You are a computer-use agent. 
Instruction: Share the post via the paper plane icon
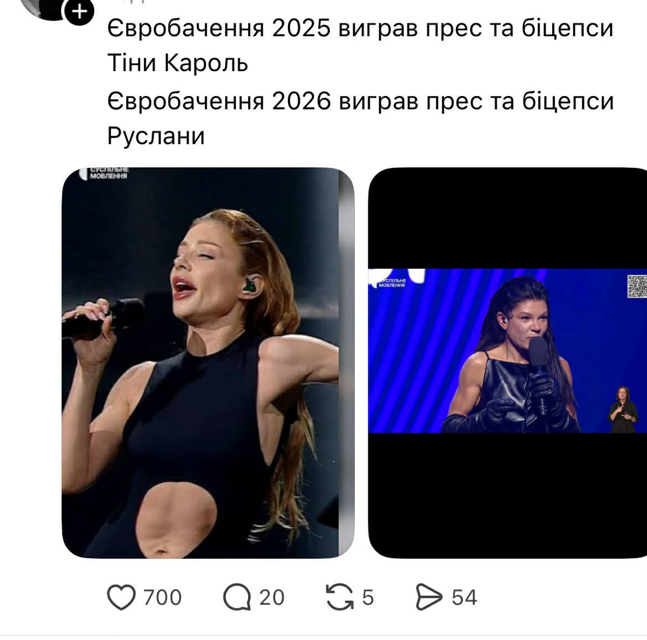tap(429, 597)
